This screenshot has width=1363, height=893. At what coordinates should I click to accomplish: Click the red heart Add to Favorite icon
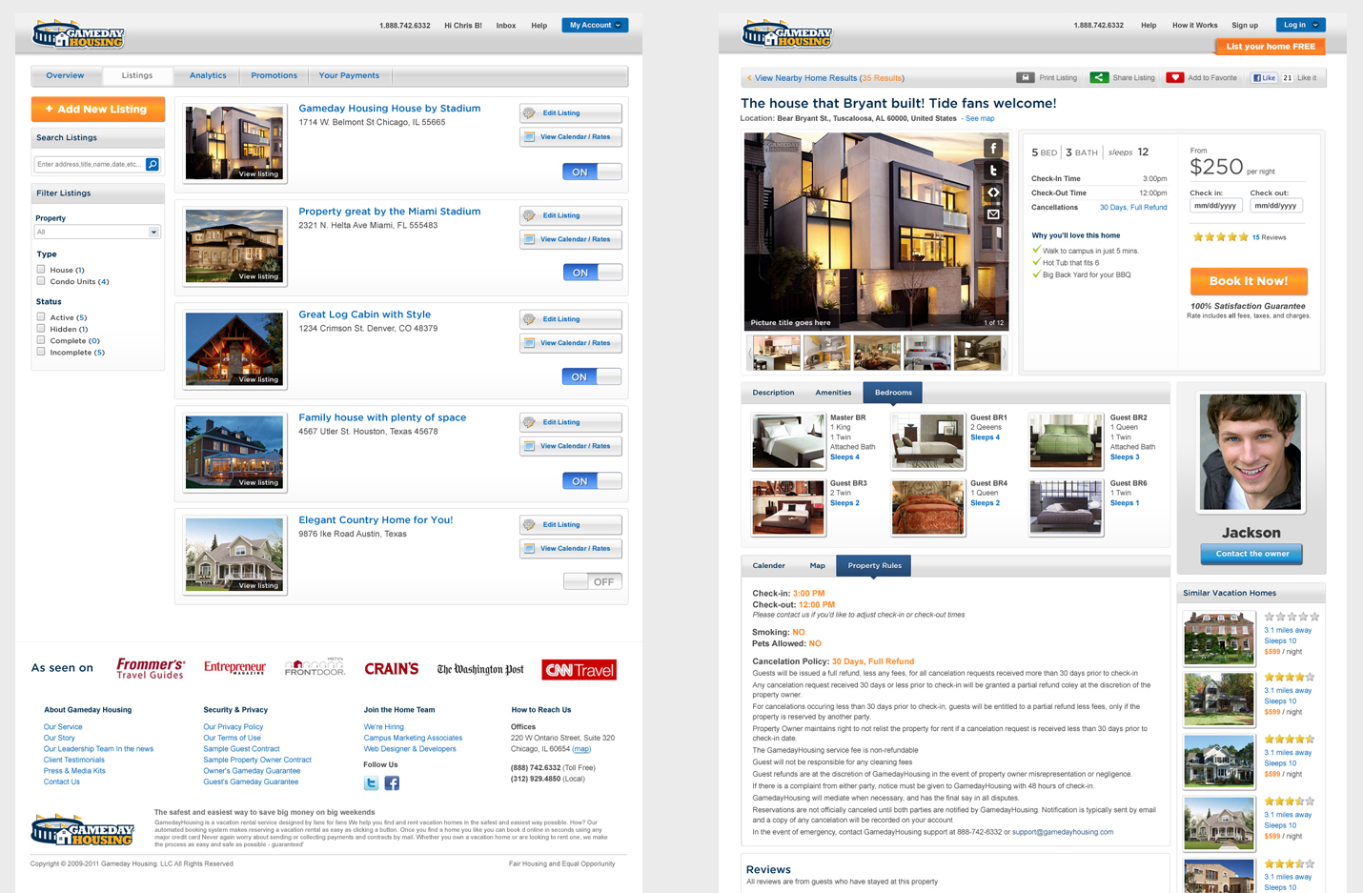tap(1174, 77)
